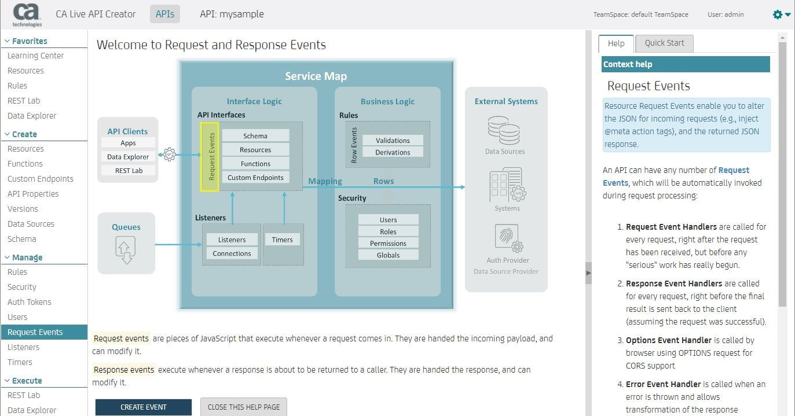This screenshot has width=795, height=416.
Task: Click the User: admin label
Action: click(x=726, y=14)
